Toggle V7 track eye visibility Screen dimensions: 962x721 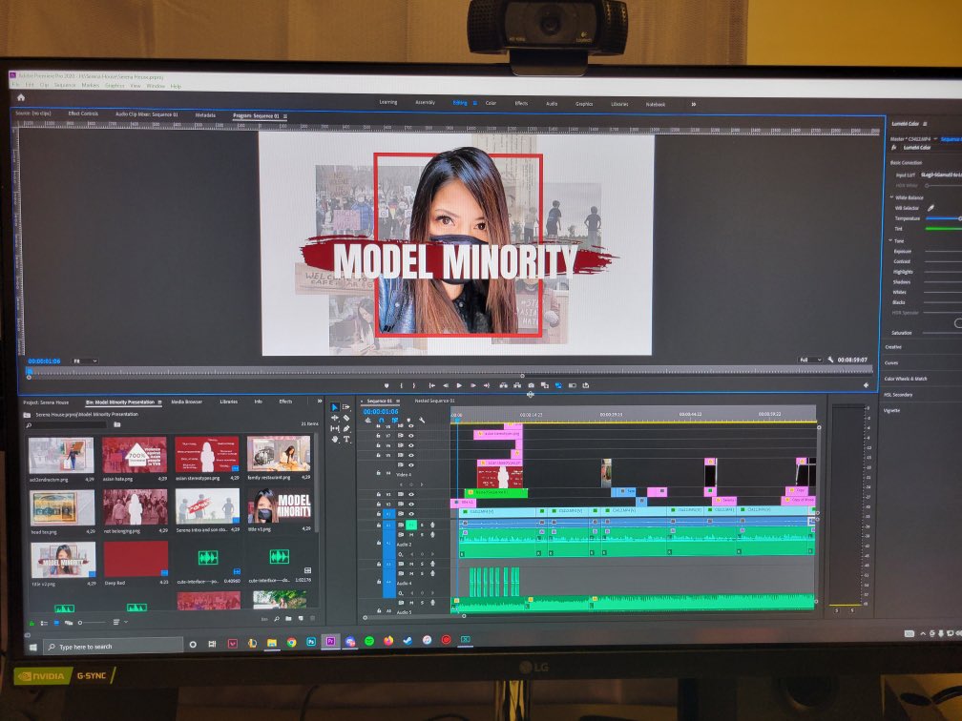tap(411, 436)
